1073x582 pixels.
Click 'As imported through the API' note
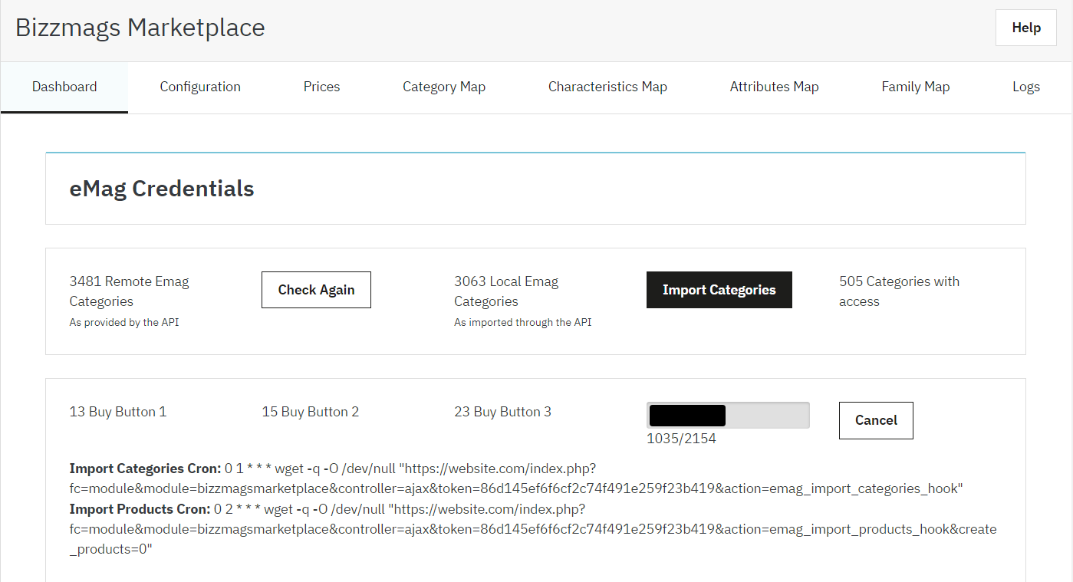[x=523, y=323]
